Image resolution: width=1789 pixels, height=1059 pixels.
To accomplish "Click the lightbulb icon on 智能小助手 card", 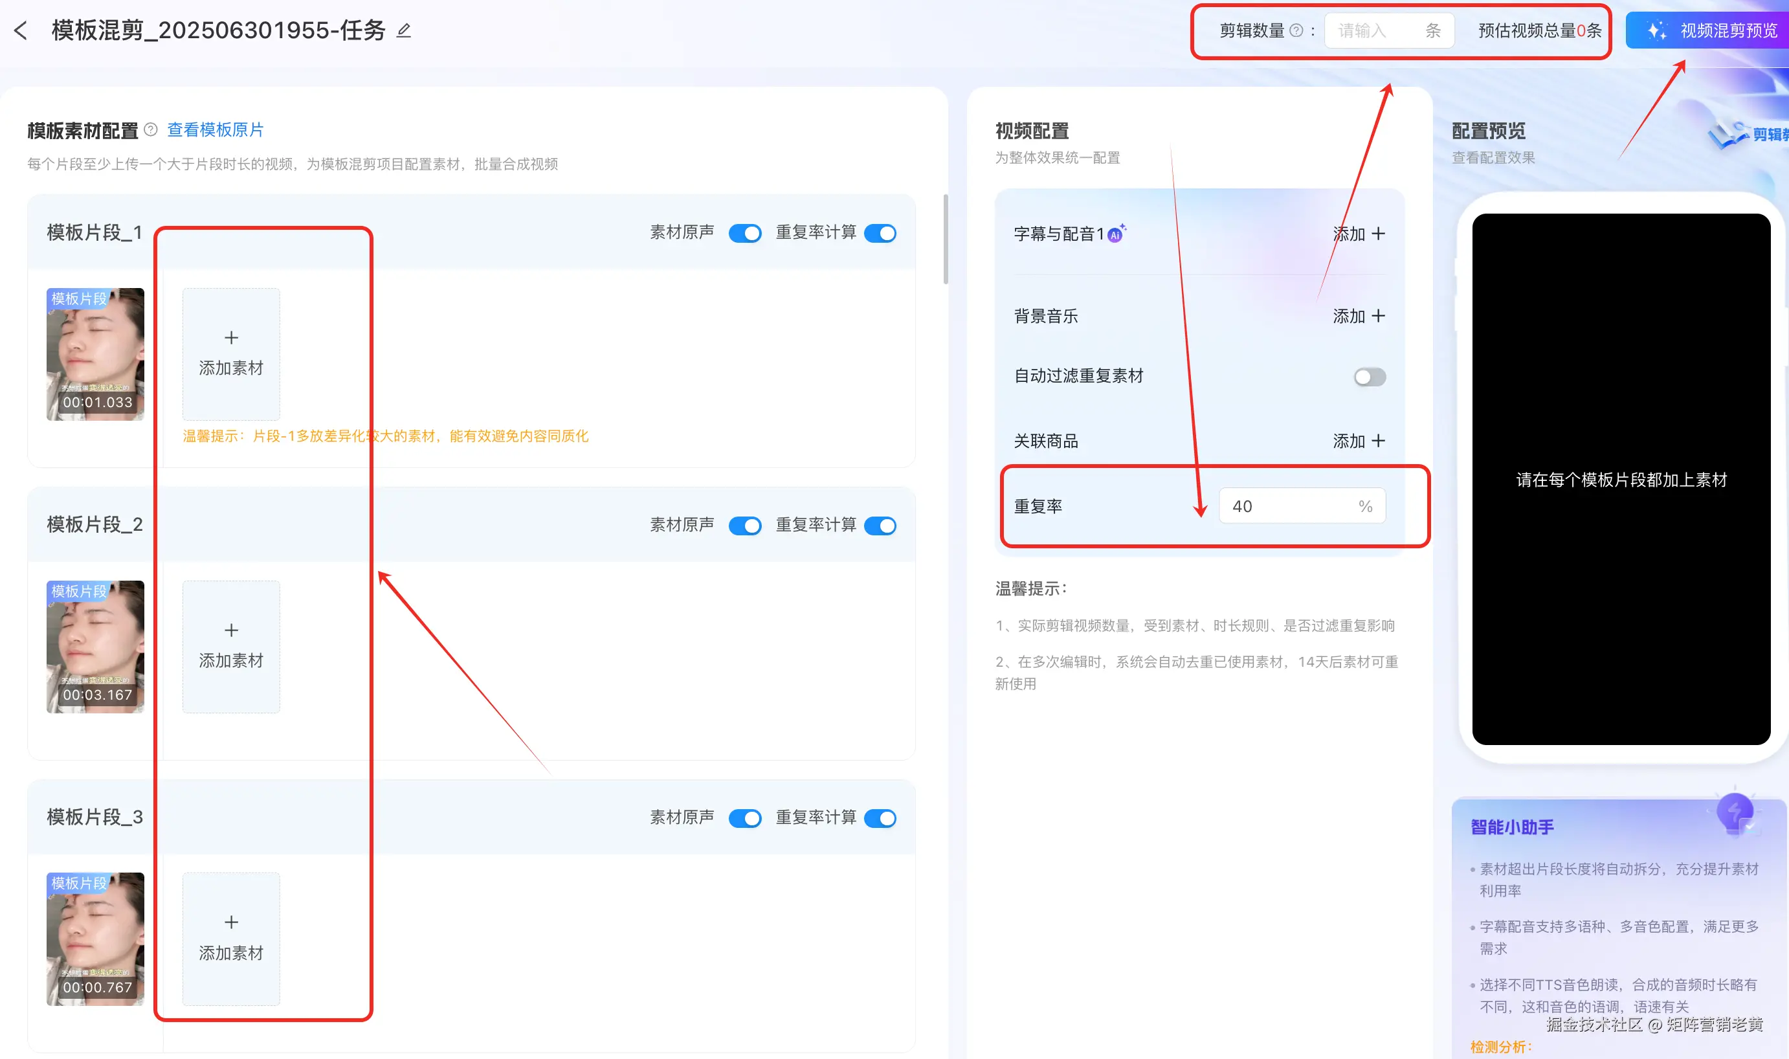I will click(1735, 813).
